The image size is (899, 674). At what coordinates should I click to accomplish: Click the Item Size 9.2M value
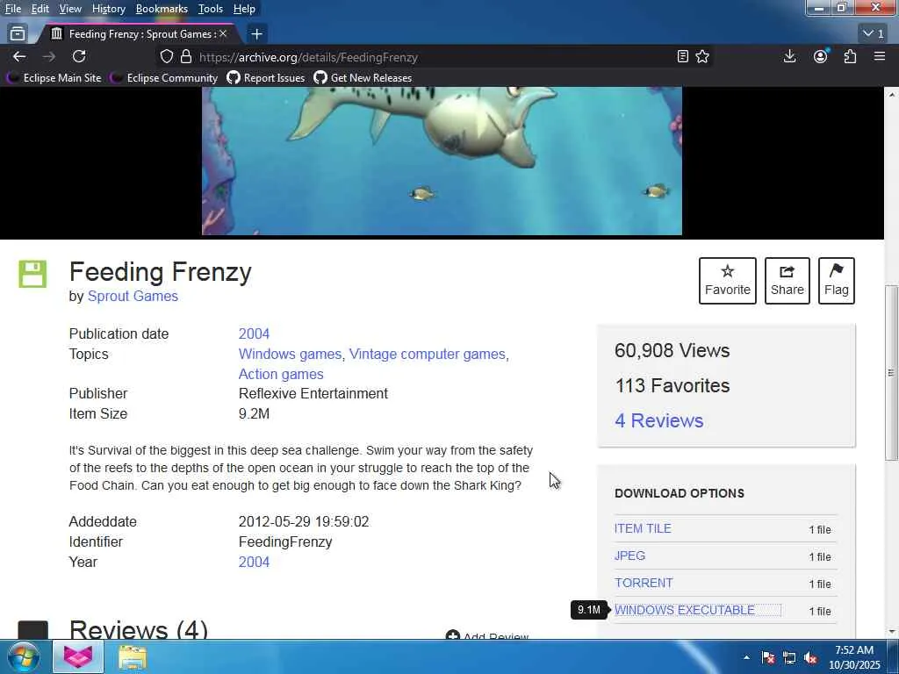tap(254, 414)
